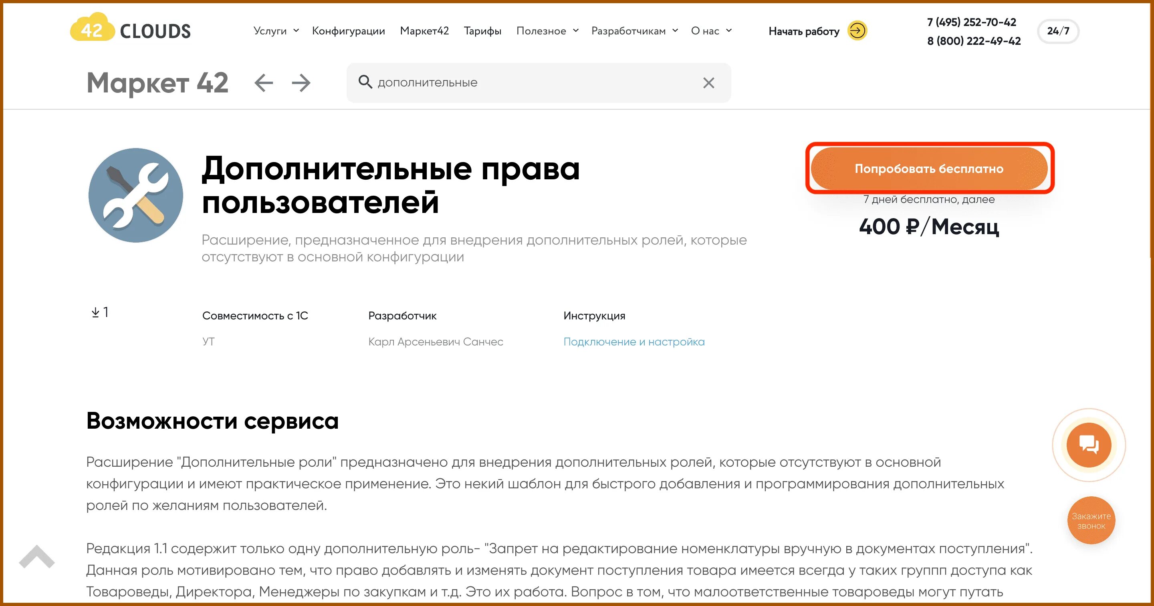Screen dimensions: 1154x606
Task: Click the search magnifier icon
Action: click(365, 82)
